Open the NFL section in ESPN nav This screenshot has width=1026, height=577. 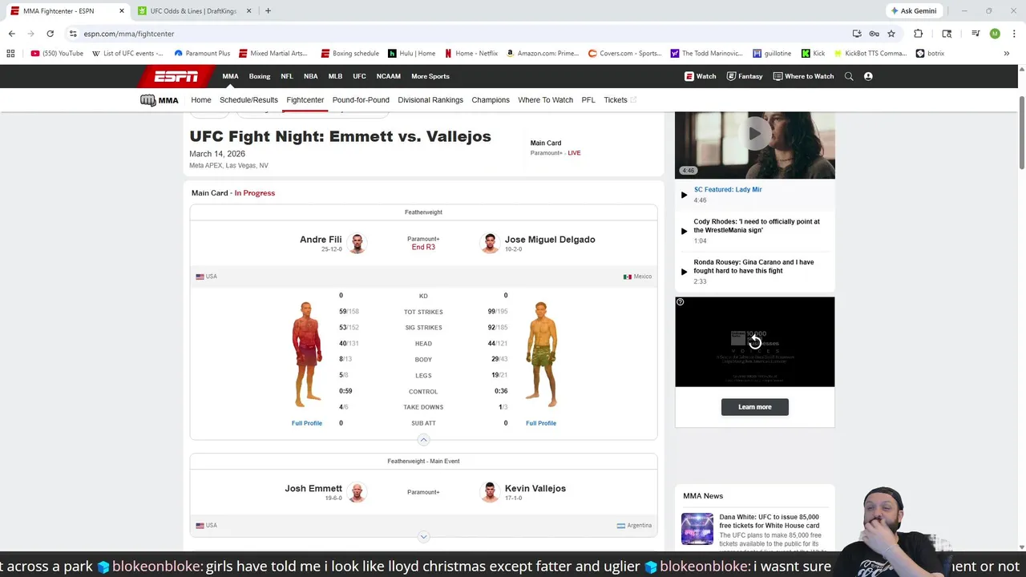tap(287, 76)
